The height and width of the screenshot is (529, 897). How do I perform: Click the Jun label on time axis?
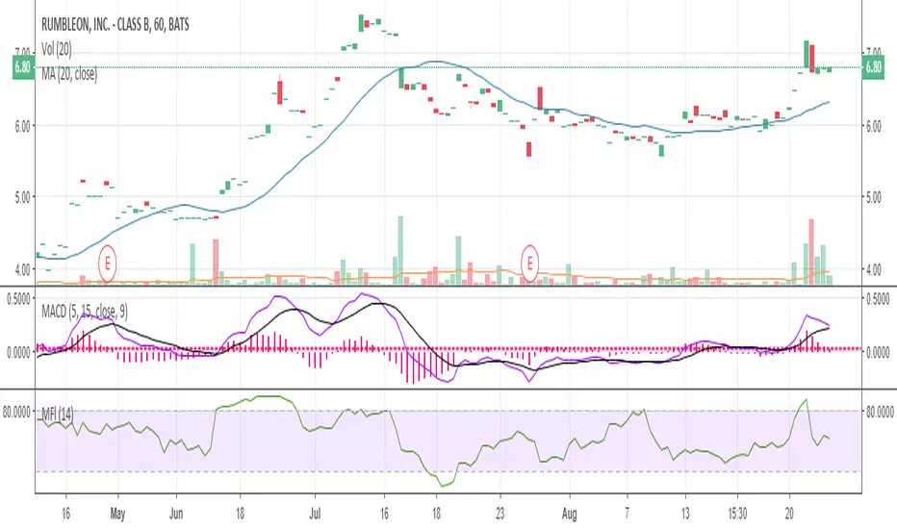tap(176, 514)
